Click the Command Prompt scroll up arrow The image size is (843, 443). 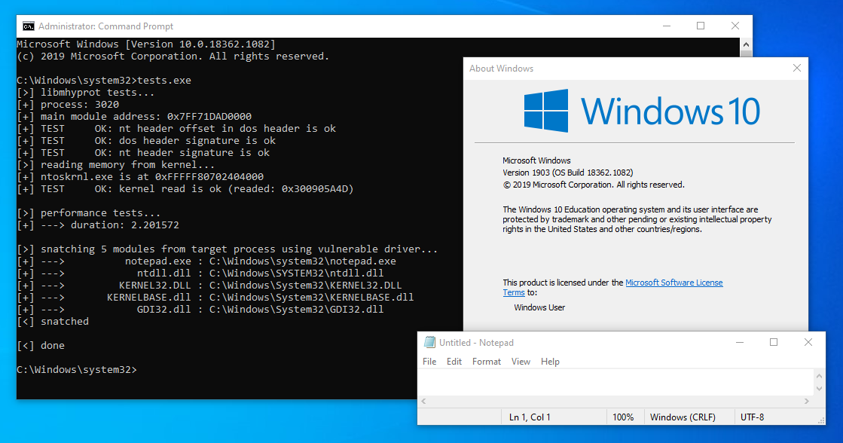(746, 44)
